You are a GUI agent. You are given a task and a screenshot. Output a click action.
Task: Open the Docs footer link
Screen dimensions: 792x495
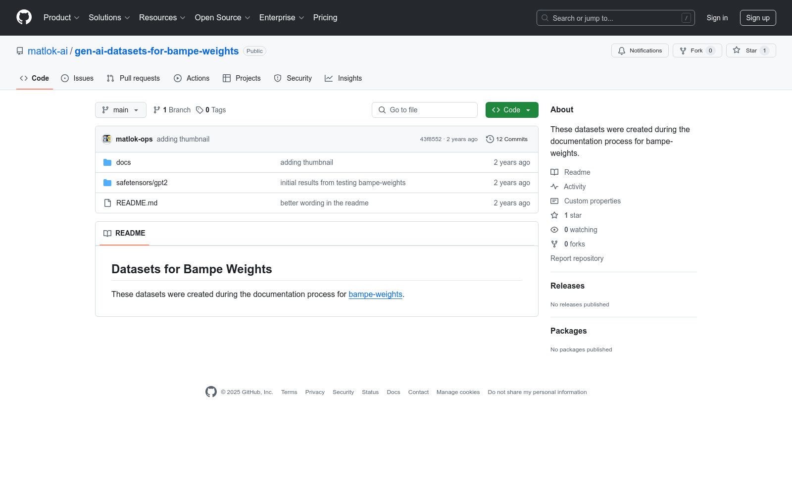click(x=394, y=392)
